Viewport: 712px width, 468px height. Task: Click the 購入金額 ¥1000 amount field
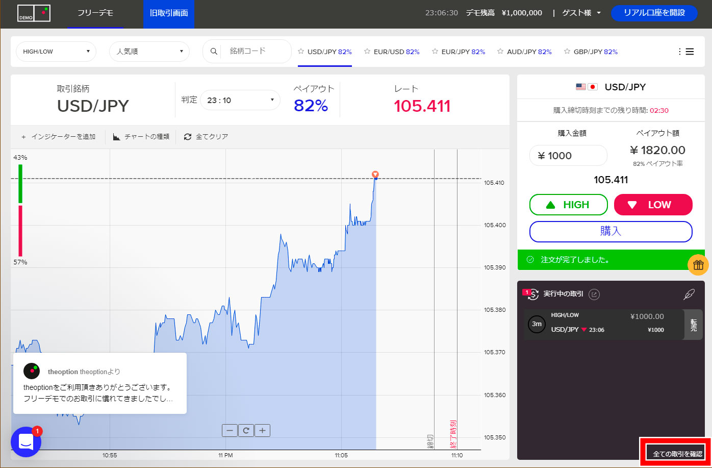(x=568, y=156)
